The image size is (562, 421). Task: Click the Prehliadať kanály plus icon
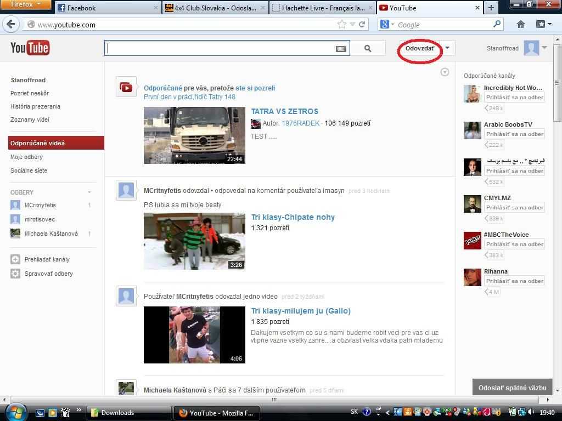coord(15,259)
